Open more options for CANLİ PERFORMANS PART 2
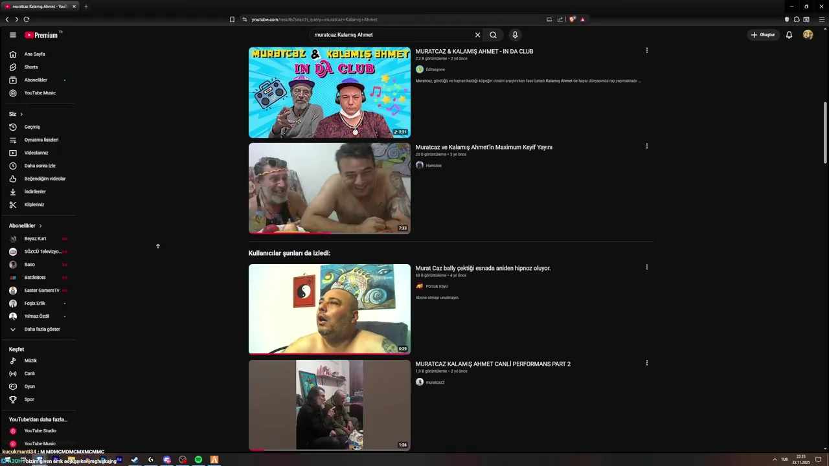The height and width of the screenshot is (466, 829). coord(646,363)
